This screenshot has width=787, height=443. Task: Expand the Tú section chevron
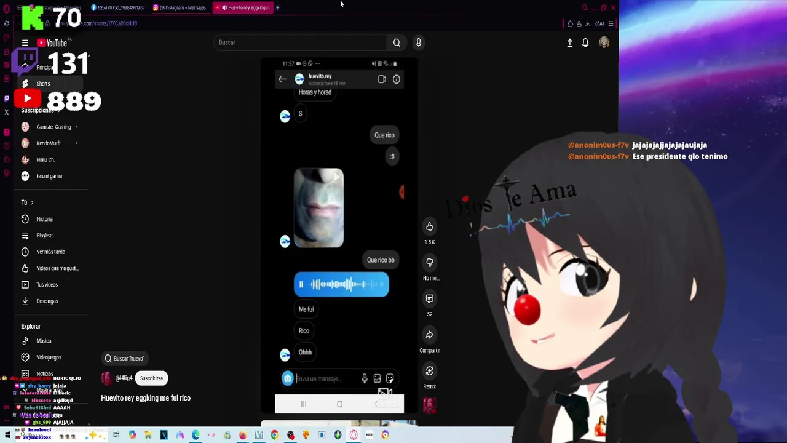[32, 202]
